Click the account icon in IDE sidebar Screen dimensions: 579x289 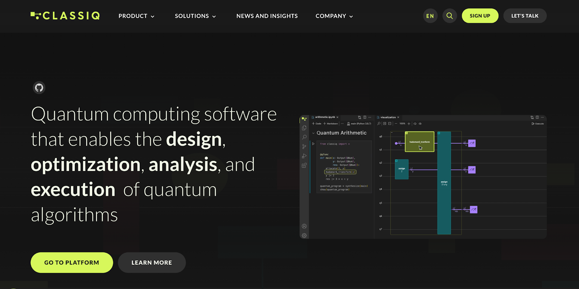point(304,226)
